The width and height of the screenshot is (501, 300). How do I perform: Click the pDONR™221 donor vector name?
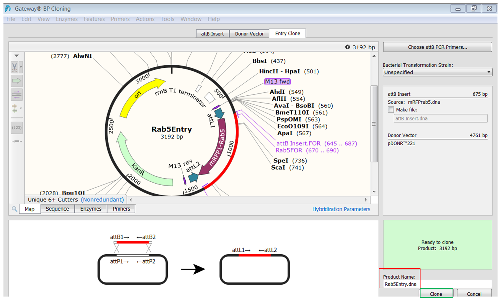401,143
